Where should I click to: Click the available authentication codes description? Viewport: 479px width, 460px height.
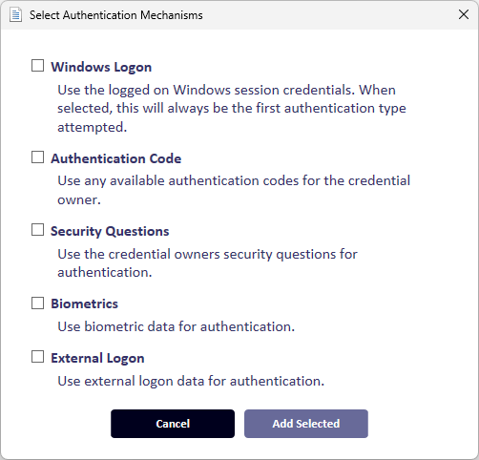(234, 190)
